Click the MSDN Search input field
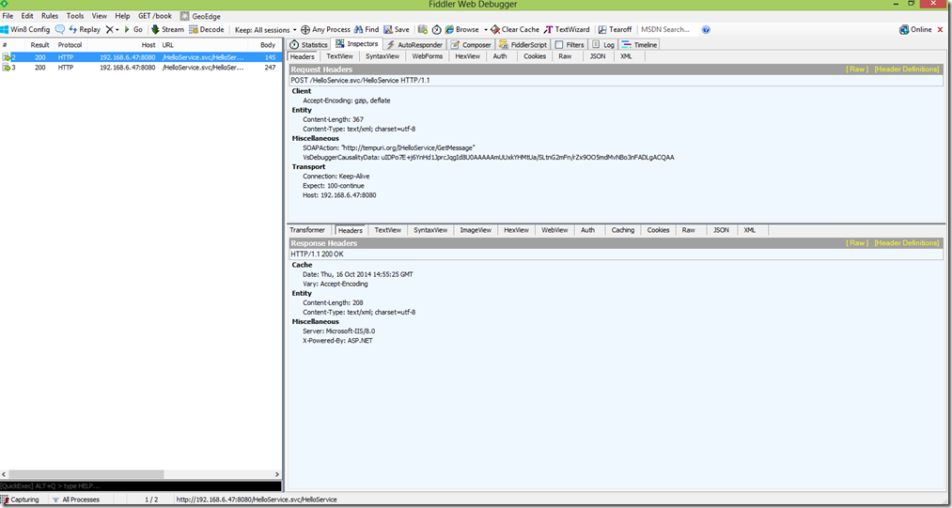This screenshot has width=952, height=508. click(668, 29)
